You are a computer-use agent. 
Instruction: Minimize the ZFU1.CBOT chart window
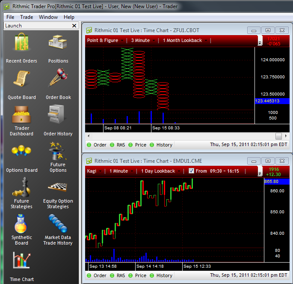pos(254,30)
